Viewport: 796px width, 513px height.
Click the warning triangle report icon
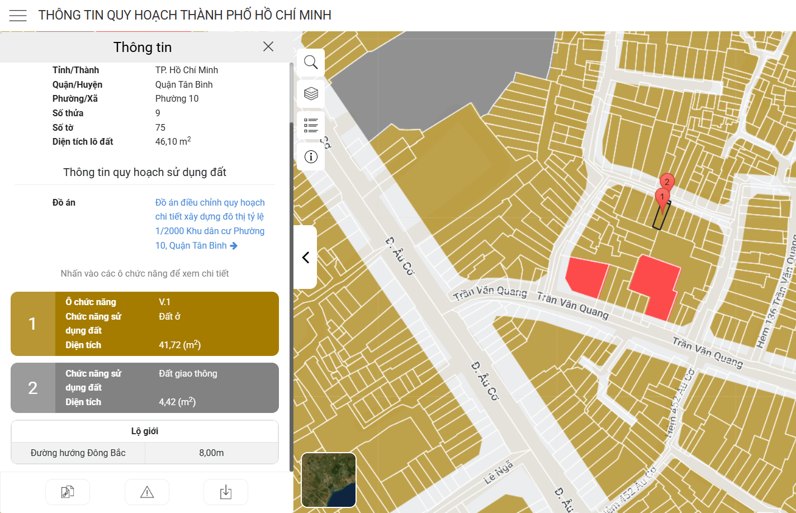(x=147, y=492)
